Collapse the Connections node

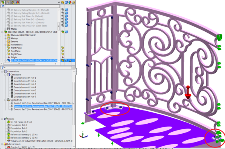point(2,71)
